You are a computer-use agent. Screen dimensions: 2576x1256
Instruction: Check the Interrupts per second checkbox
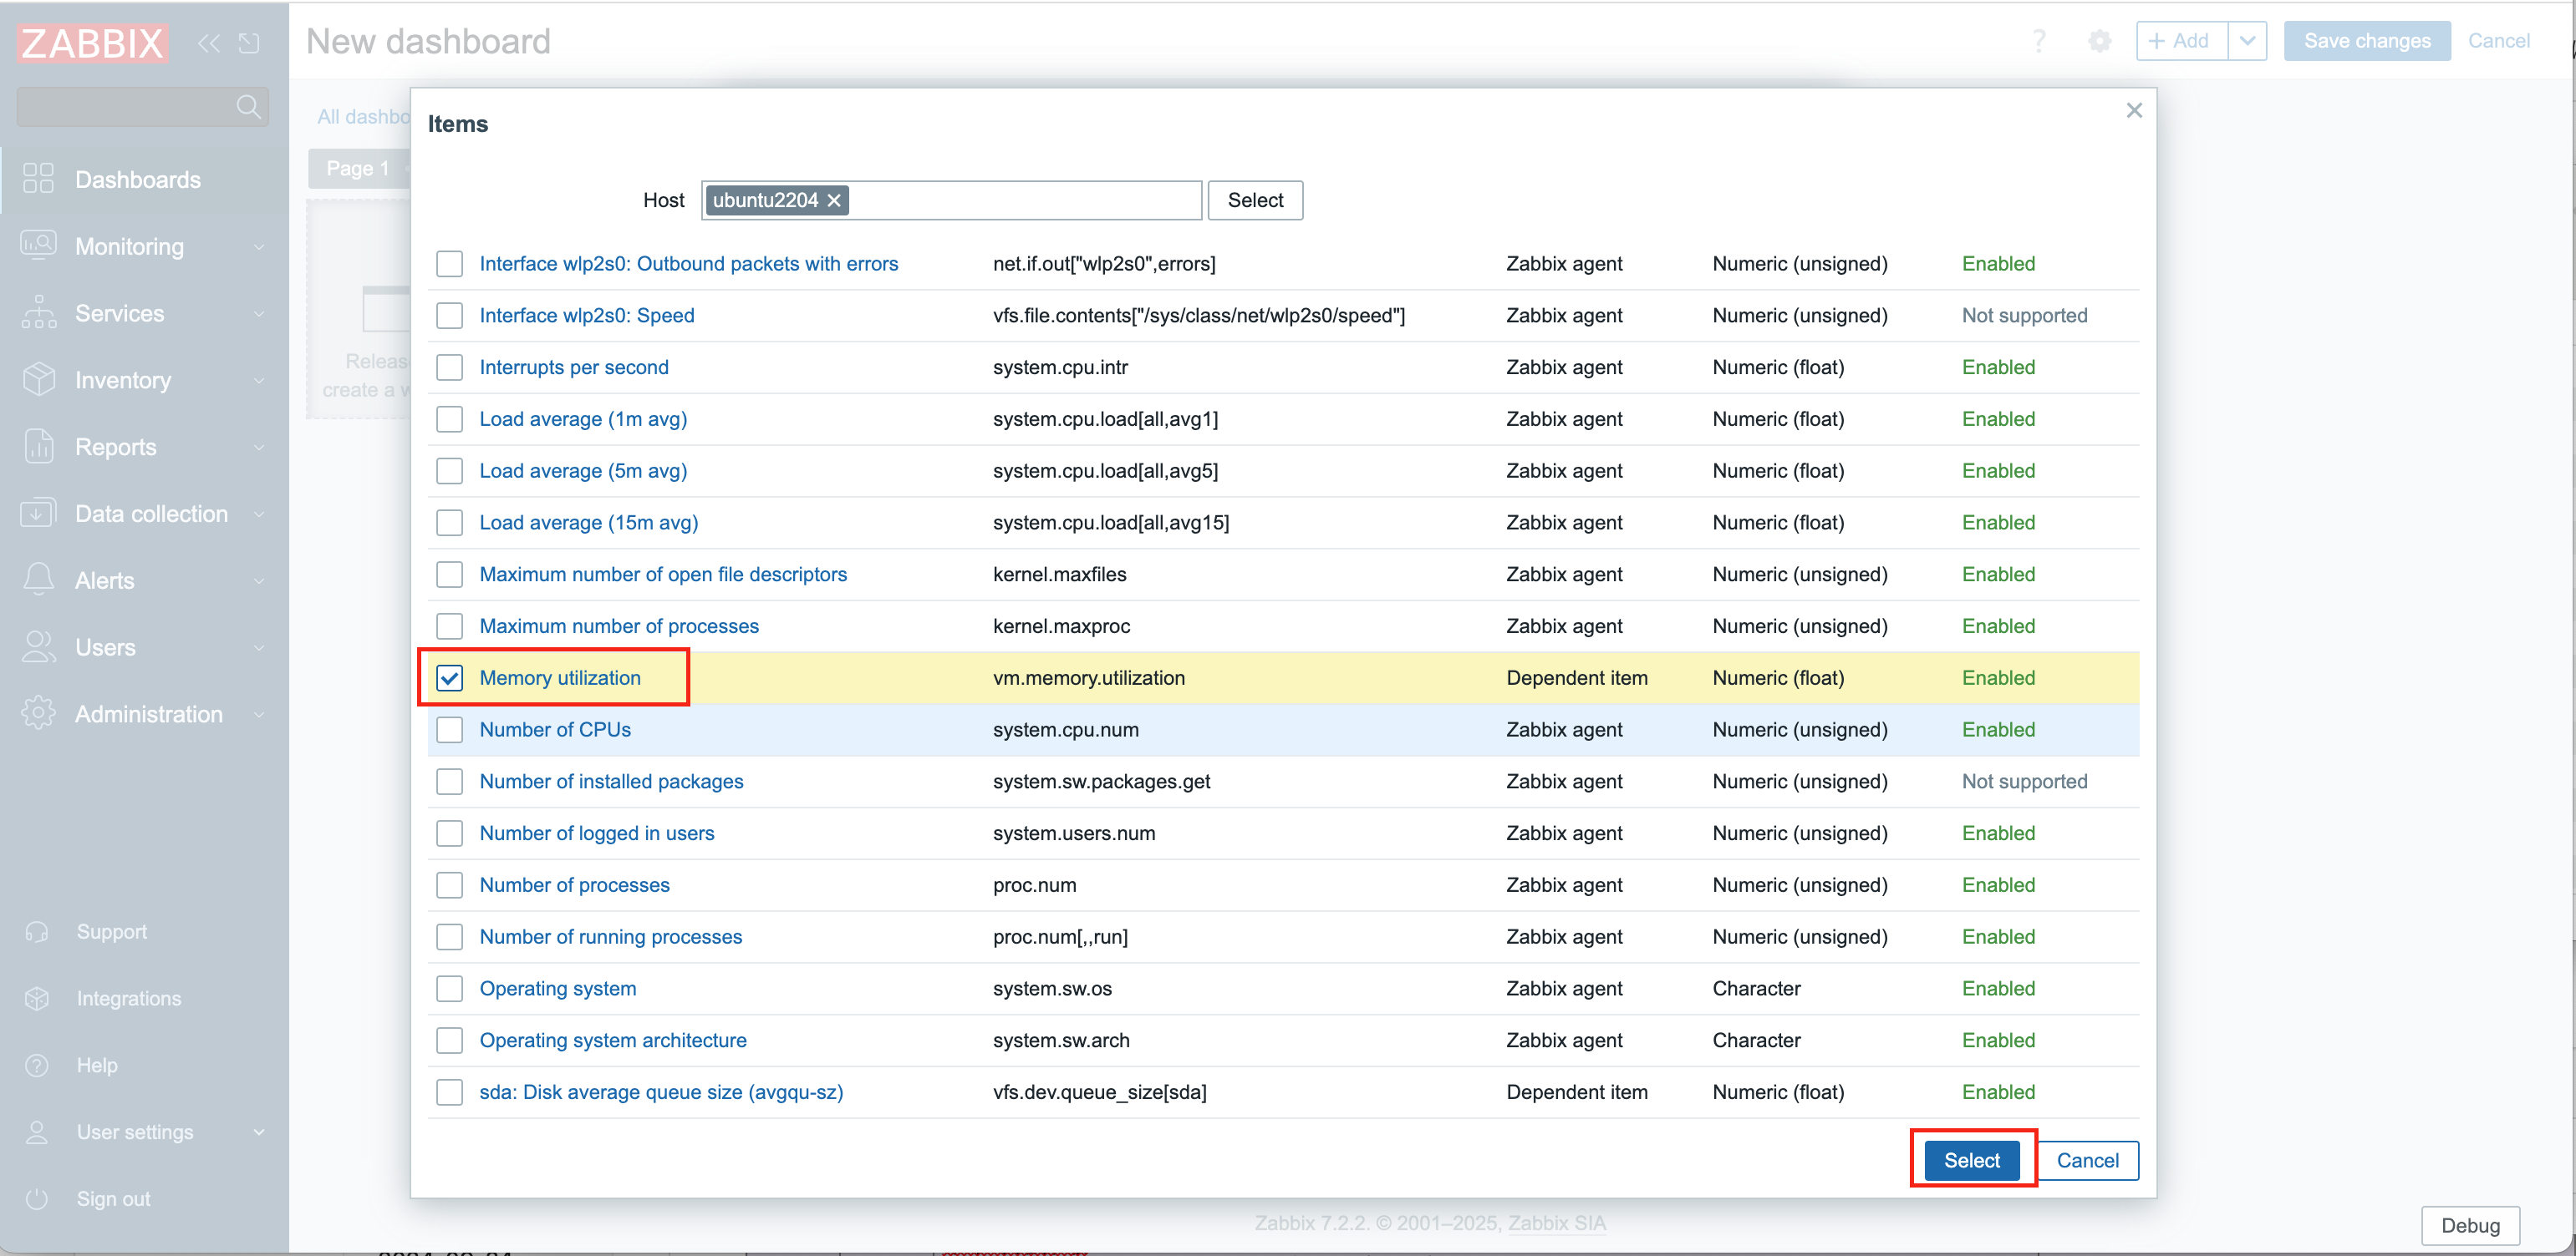450,367
